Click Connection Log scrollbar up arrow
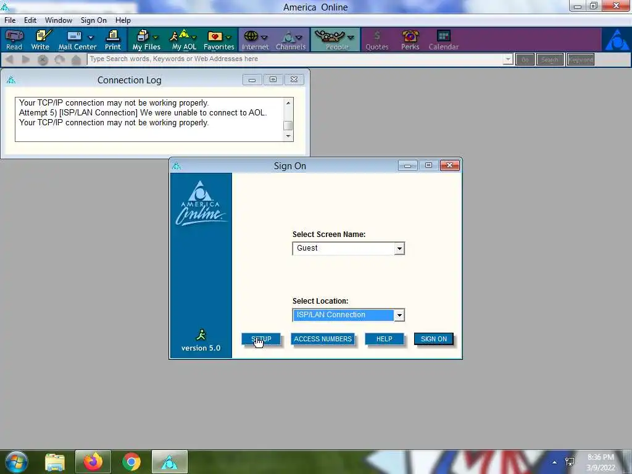The width and height of the screenshot is (632, 474). coord(288,103)
